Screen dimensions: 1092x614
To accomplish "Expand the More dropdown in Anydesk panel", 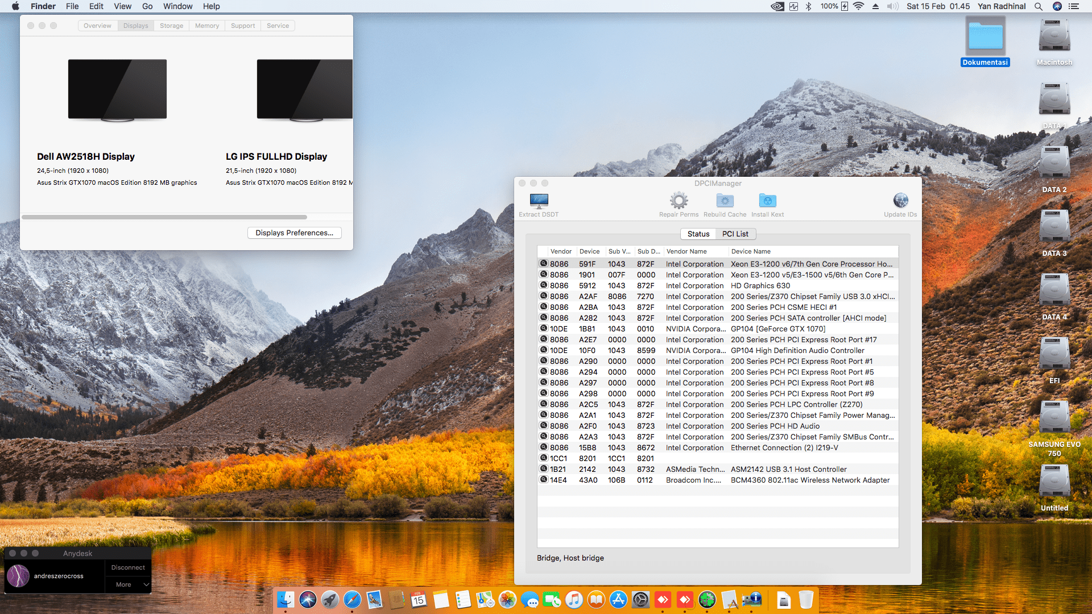I will pos(128,584).
